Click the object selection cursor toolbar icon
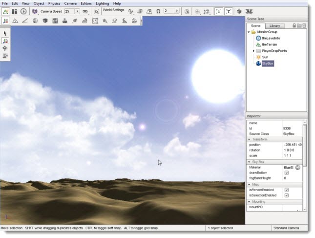Image resolution: width=315 pixels, height=238 pixels. tap(187, 11)
